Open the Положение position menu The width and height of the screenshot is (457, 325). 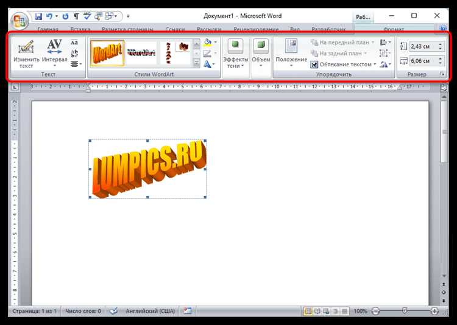[x=291, y=54]
